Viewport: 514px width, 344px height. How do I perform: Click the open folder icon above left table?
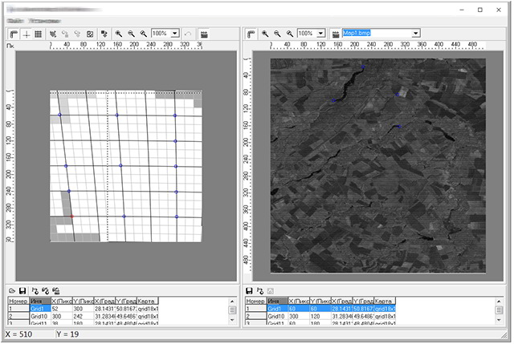click(12, 290)
